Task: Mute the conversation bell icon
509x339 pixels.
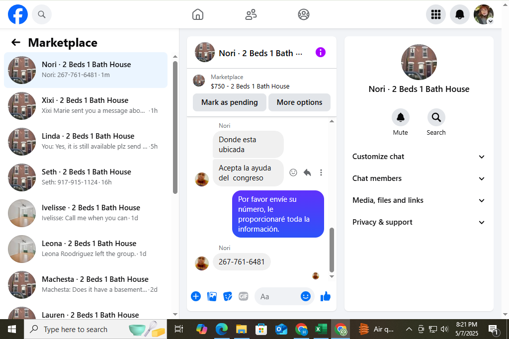Action: [400, 117]
